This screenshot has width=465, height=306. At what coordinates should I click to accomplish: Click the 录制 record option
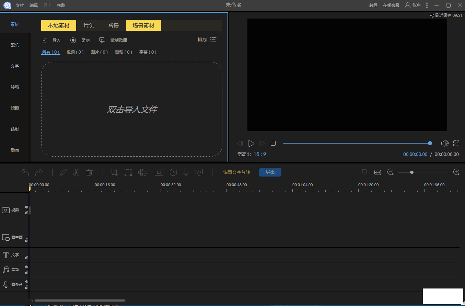[80, 40]
